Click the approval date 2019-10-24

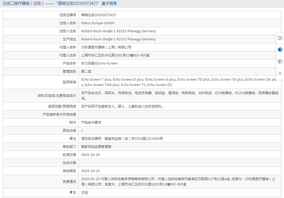coord(90,155)
